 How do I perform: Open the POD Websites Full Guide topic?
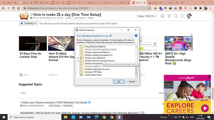pos(55,102)
